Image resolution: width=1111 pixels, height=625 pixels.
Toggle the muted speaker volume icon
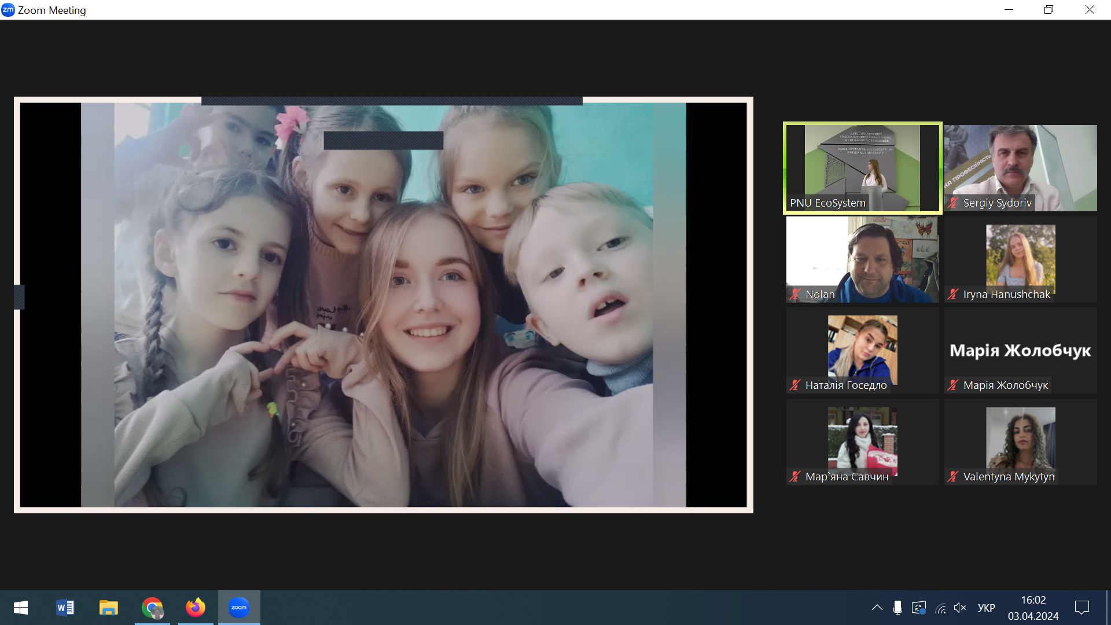point(960,608)
